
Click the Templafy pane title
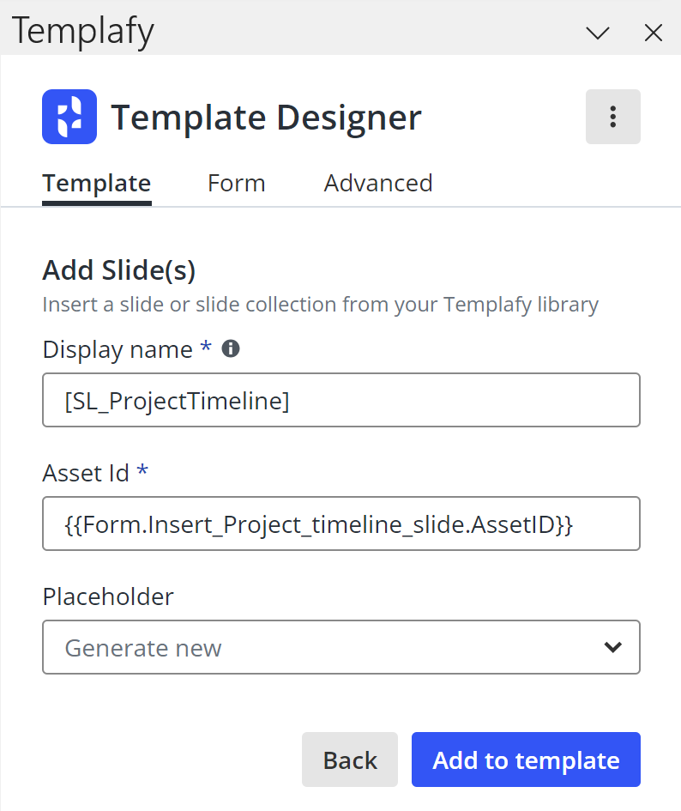click(x=82, y=31)
